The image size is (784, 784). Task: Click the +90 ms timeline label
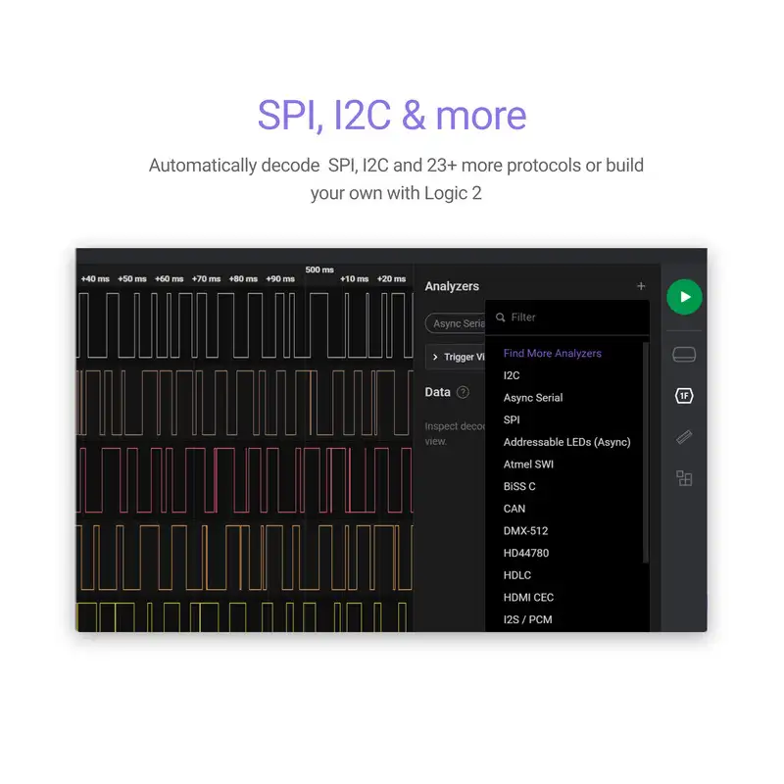[x=280, y=279]
